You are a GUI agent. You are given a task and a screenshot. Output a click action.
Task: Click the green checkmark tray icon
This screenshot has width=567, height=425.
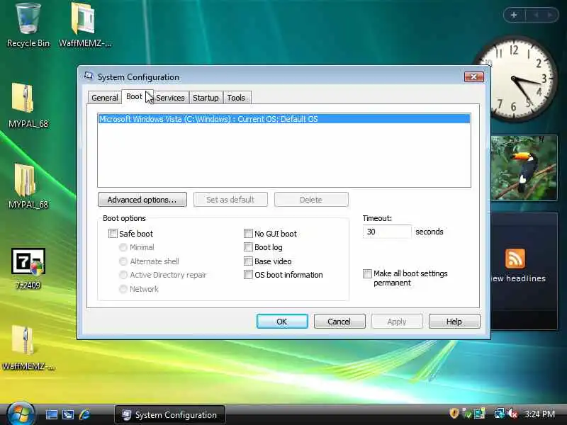pyautogui.click(x=467, y=413)
